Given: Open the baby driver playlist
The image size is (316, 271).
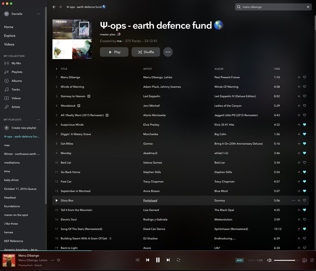Looking at the screenshot, I should click(11, 180).
